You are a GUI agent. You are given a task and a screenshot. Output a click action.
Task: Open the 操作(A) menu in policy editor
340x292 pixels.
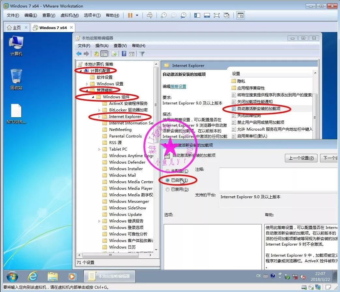[102, 46]
